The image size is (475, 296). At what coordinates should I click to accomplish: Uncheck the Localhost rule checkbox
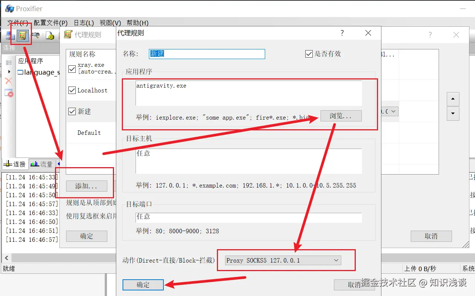(x=72, y=90)
